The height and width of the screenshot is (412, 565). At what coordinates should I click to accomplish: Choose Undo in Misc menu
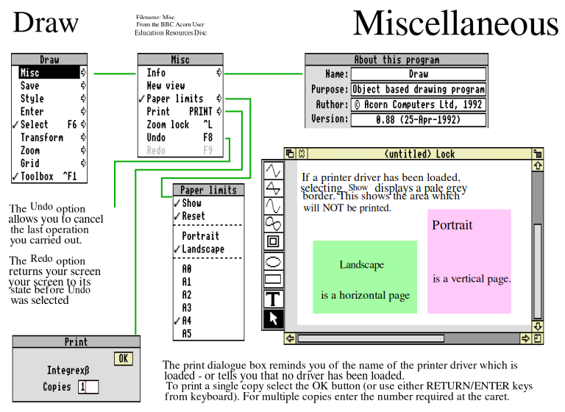pyautogui.click(x=180, y=138)
